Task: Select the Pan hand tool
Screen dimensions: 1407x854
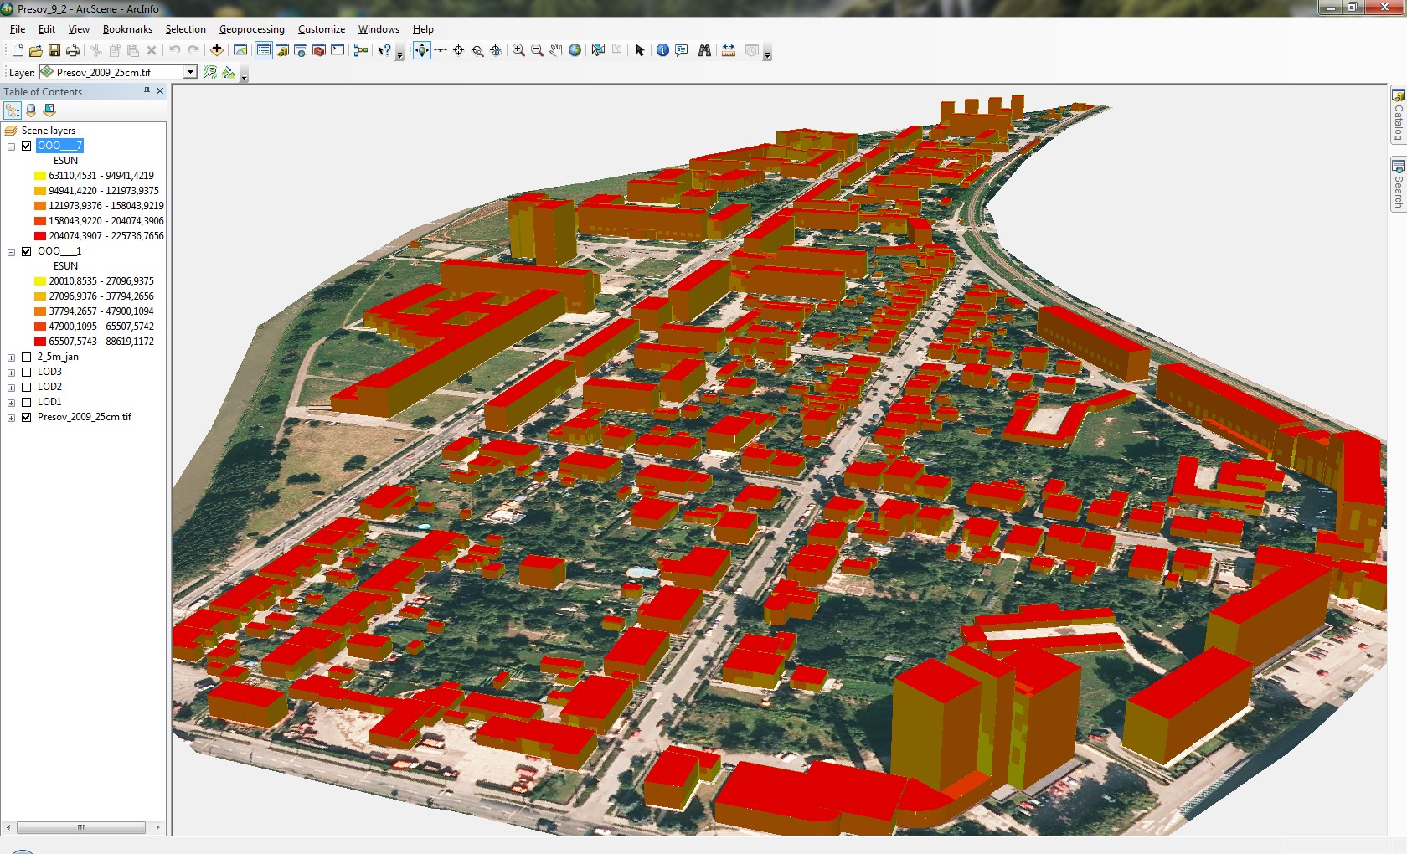Action: pos(556,50)
